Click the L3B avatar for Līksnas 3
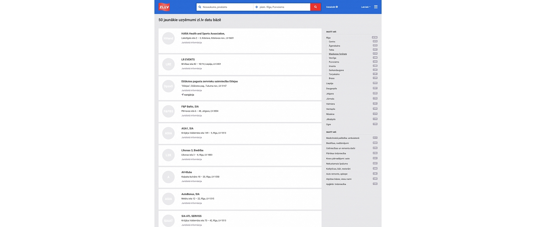Screen dimensions: 536x227 [168, 155]
